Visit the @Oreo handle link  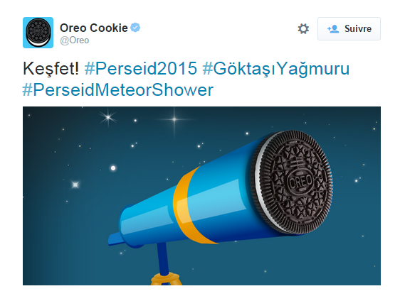tap(75, 40)
